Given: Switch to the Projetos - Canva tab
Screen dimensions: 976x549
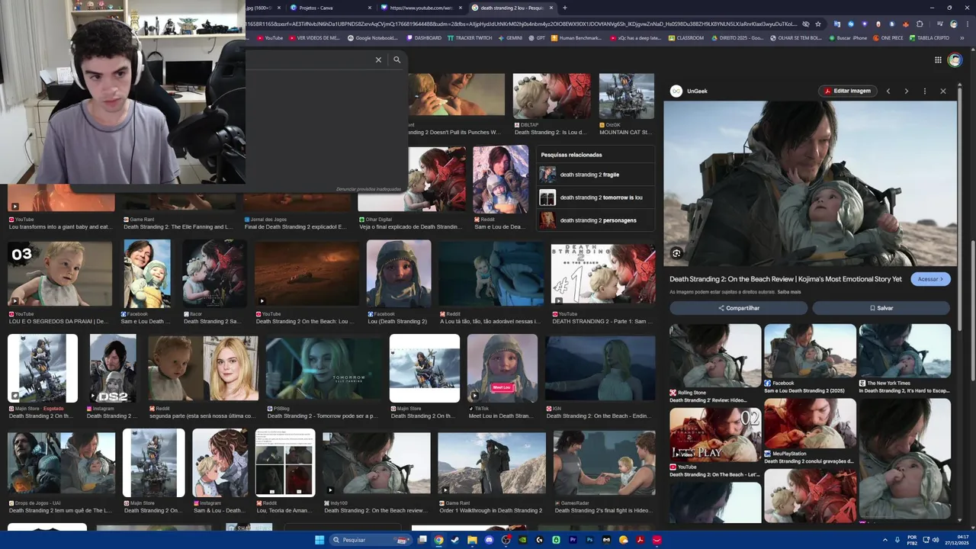Looking at the screenshot, I should pos(328,8).
